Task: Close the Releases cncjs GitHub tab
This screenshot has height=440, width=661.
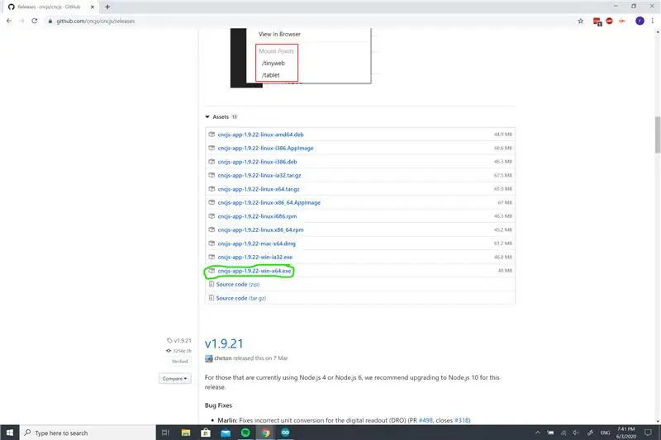Action: (x=93, y=7)
